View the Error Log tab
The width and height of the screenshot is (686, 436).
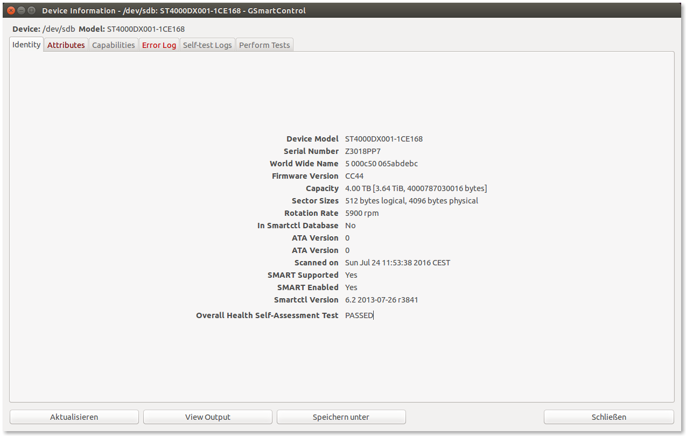pos(159,45)
